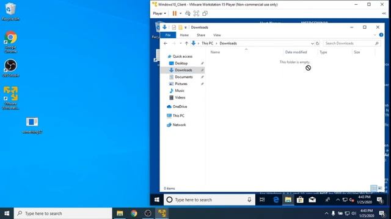The height and width of the screenshot is (219, 391).
Task: Open the host Windows Start menu
Action: 7,214
